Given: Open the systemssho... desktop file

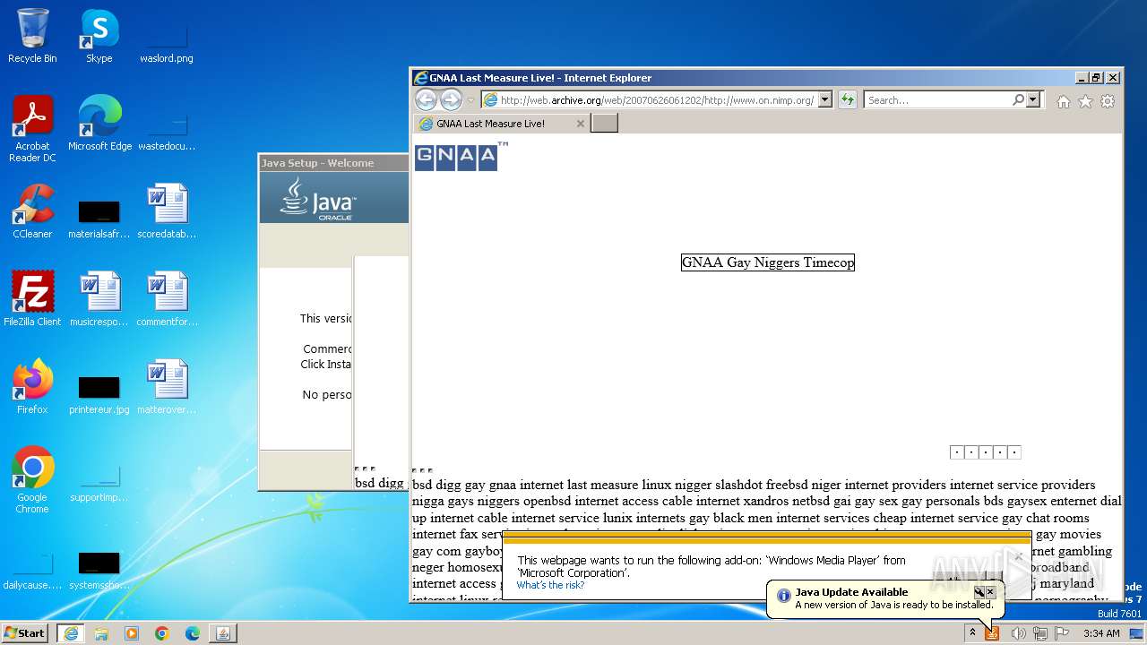Looking at the screenshot, I should [x=99, y=568].
